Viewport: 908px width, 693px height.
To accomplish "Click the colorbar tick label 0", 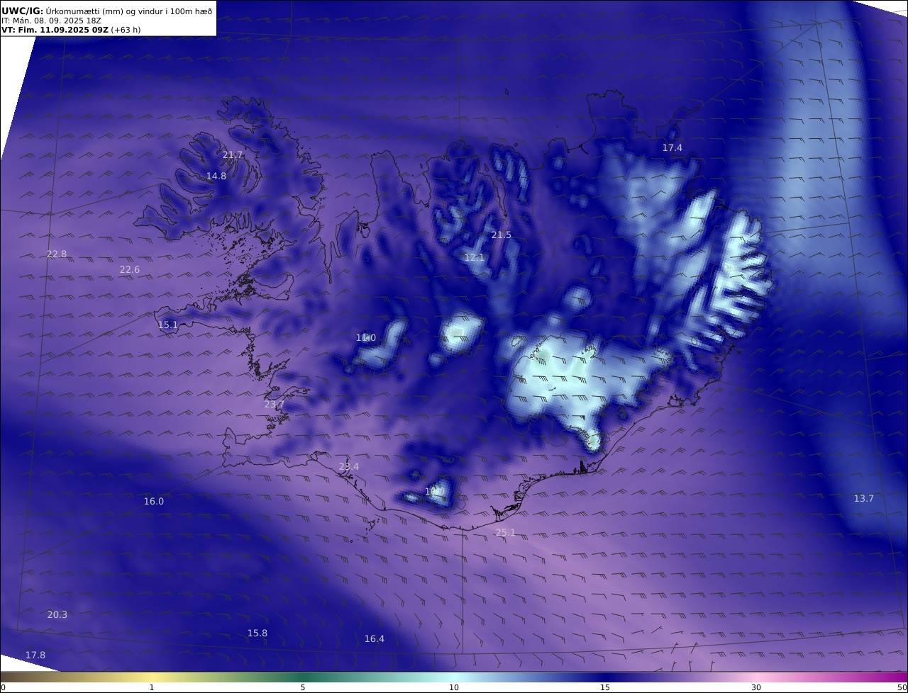I will click(x=3, y=687).
